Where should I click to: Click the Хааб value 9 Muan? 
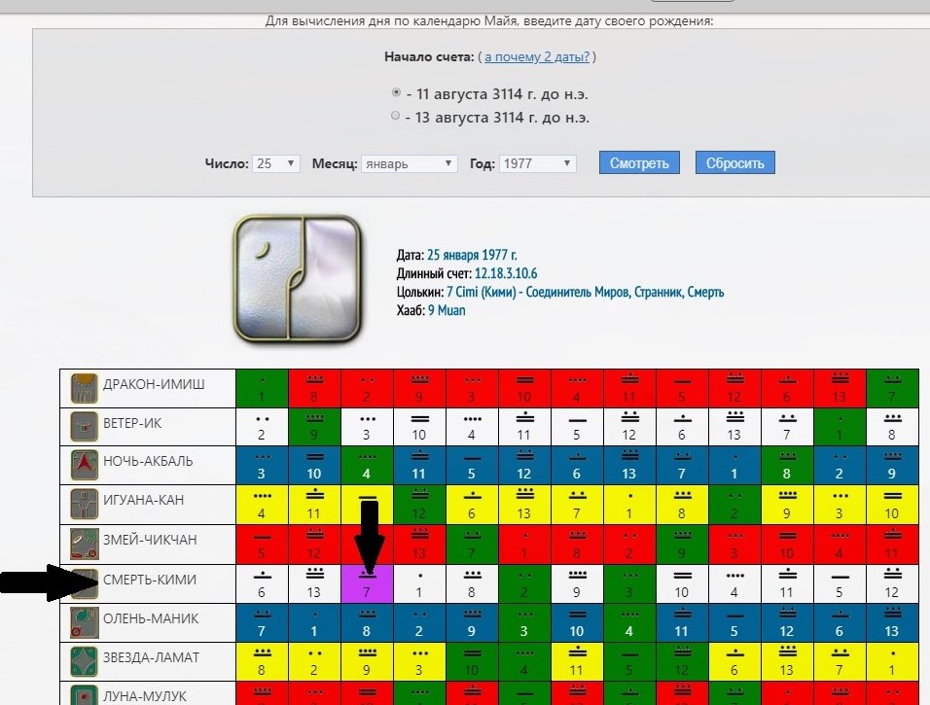(447, 310)
